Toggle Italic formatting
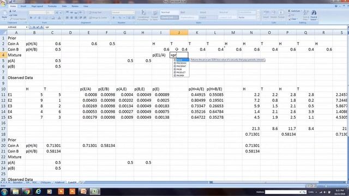 (x=35, y=18)
